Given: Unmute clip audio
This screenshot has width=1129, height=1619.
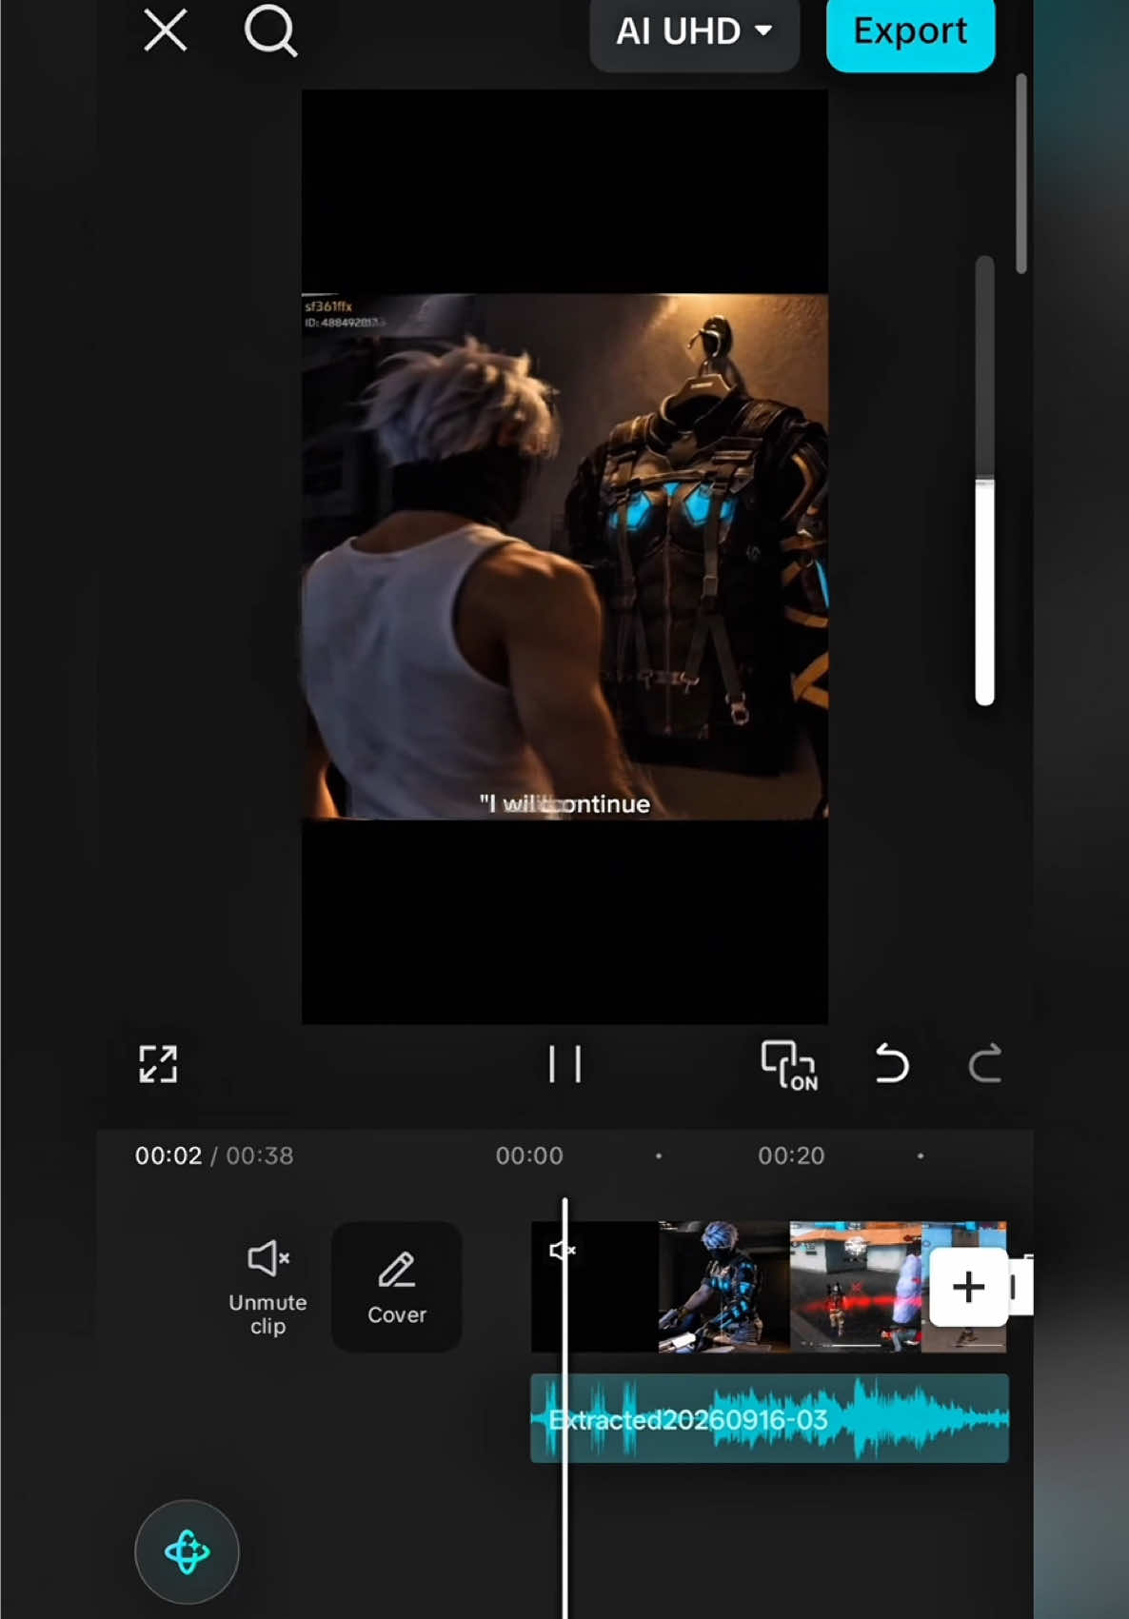Looking at the screenshot, I should [x=267, y=1288].
